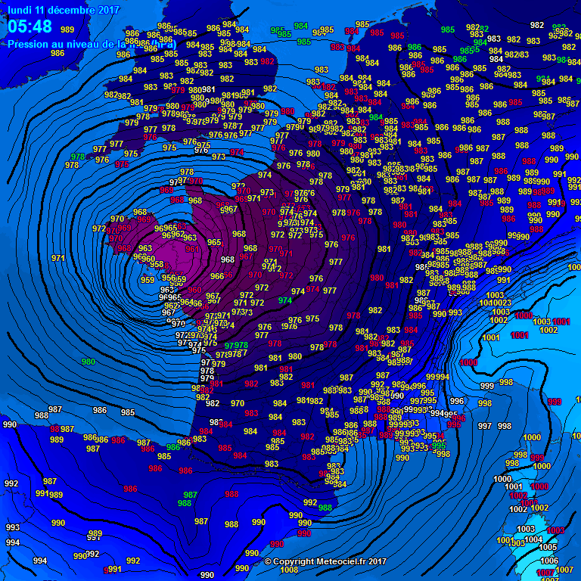Select the green 980 reading over the ocean
The image size is (581, 581).
tap(89, 362)
